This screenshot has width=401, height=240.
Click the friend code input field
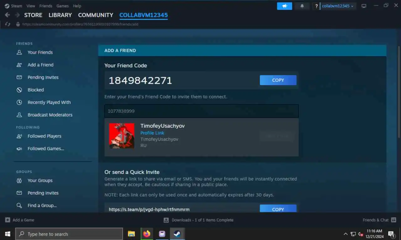201,111
